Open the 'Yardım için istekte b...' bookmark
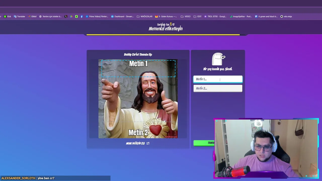Screen dimensions: 322x181 50,16
